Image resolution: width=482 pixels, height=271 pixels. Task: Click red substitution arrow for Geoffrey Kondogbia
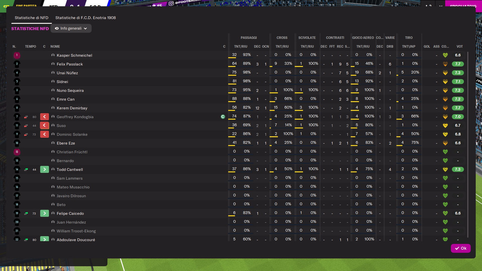[44, 117]
